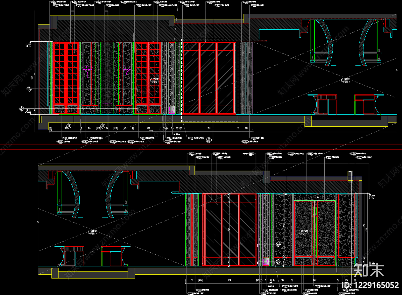The height and width of the screenshot is (295, 402).
Task: Click the diamond section callout beside the ±0.000 marker on the upper elevation
Action: point(22,109)
